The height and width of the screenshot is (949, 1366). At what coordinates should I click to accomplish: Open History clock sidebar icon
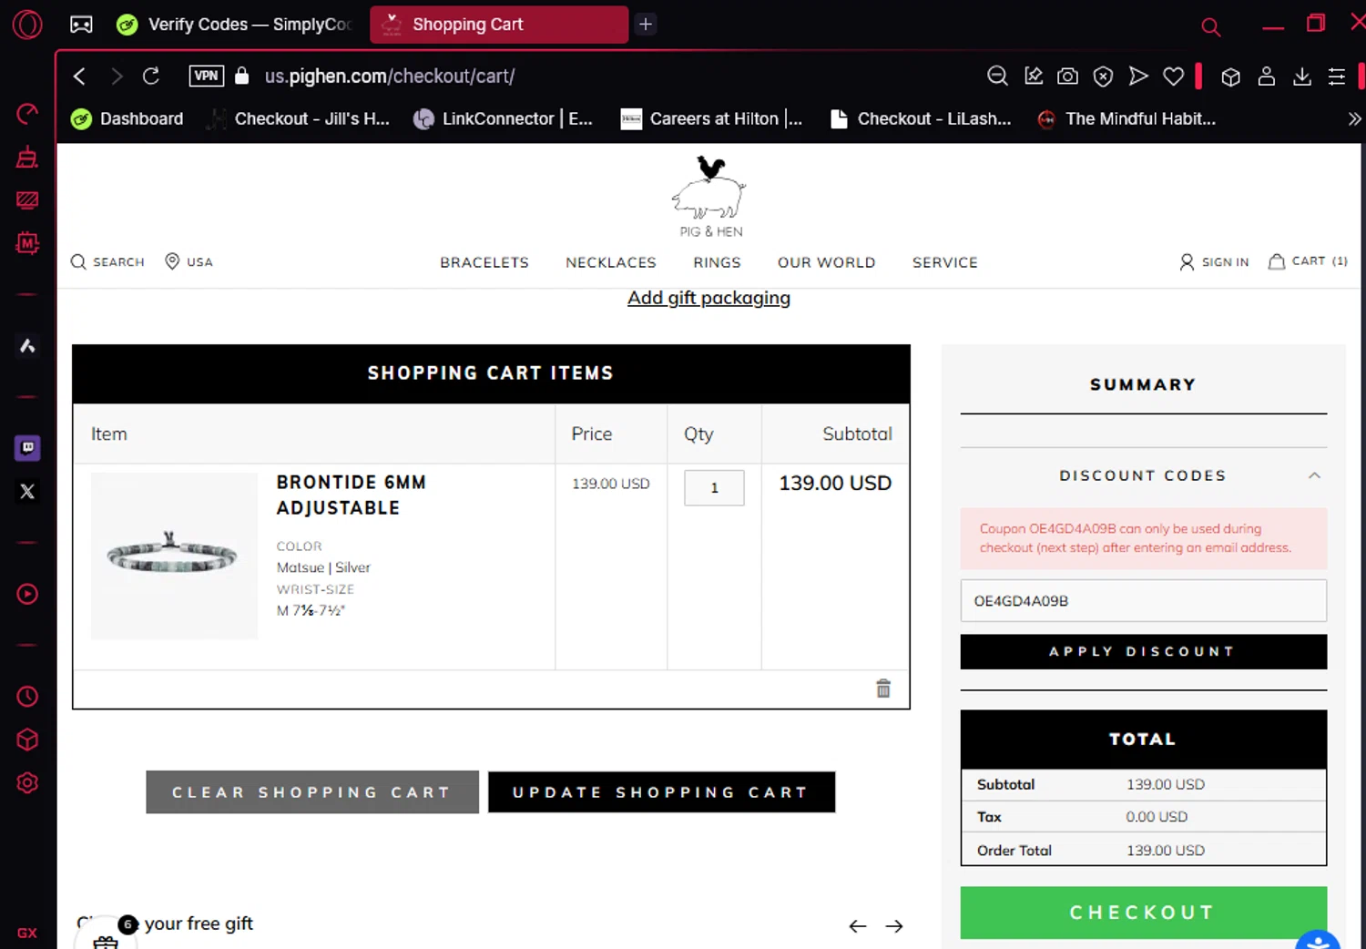coord(27,697)
